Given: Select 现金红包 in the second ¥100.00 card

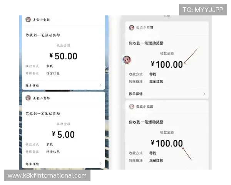Looking at the screenshot, I should [x=156, y=160].
